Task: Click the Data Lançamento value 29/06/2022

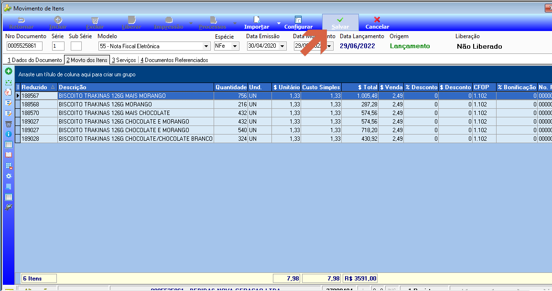Action: click(357, 46)
